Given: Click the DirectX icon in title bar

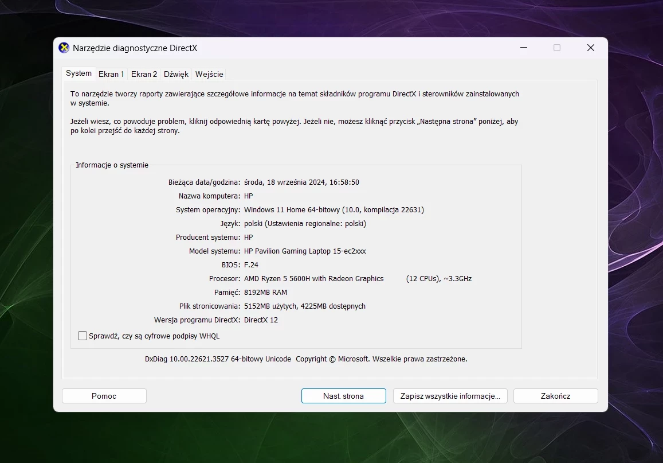Looking at the screenshot, I should 64,48.
